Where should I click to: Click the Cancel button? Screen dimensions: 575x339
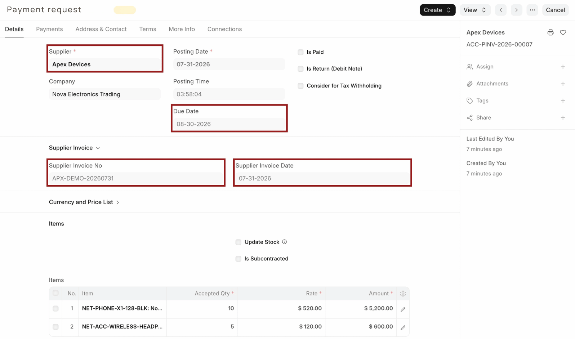tap(555, 10)
